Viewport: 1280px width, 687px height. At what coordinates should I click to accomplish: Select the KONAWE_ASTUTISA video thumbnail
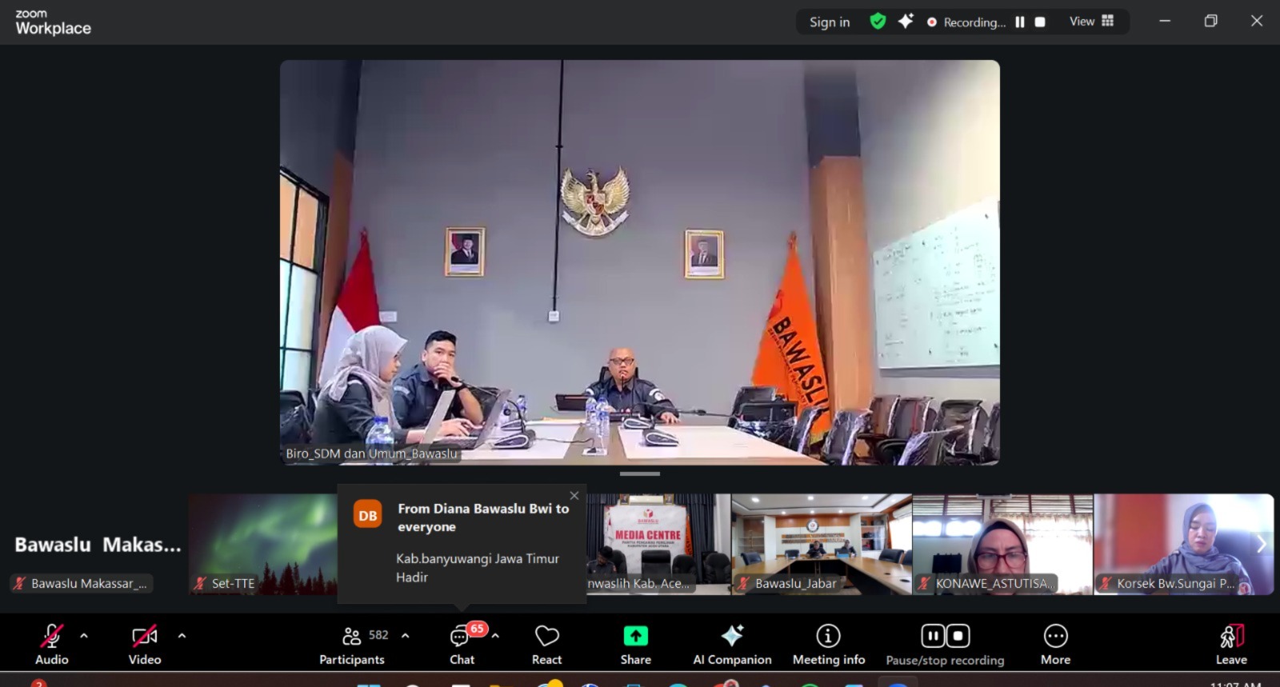[x=1002, y=545]
